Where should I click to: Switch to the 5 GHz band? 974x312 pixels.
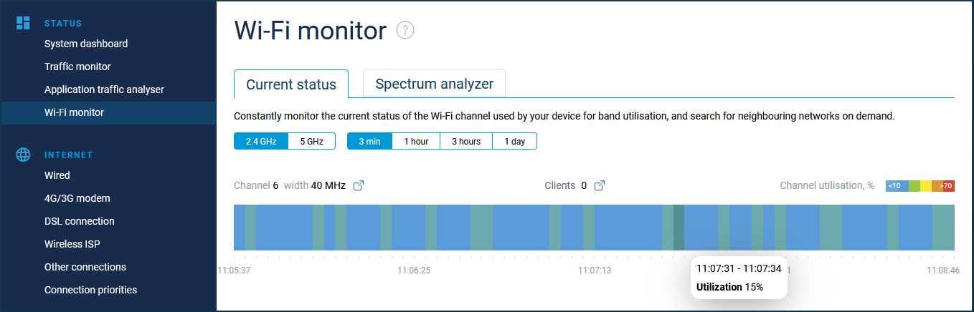coord(311,141)
